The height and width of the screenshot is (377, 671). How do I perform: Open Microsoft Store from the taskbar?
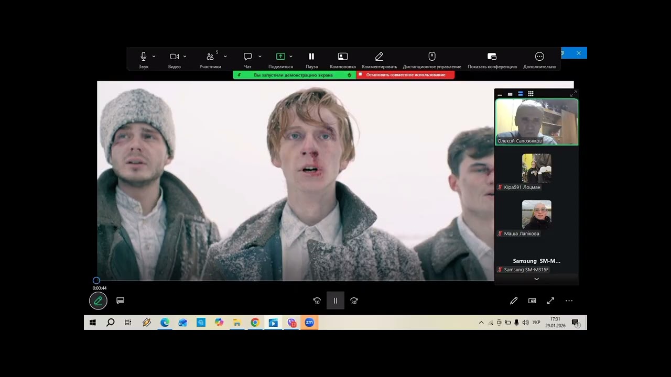coord(201,323)
